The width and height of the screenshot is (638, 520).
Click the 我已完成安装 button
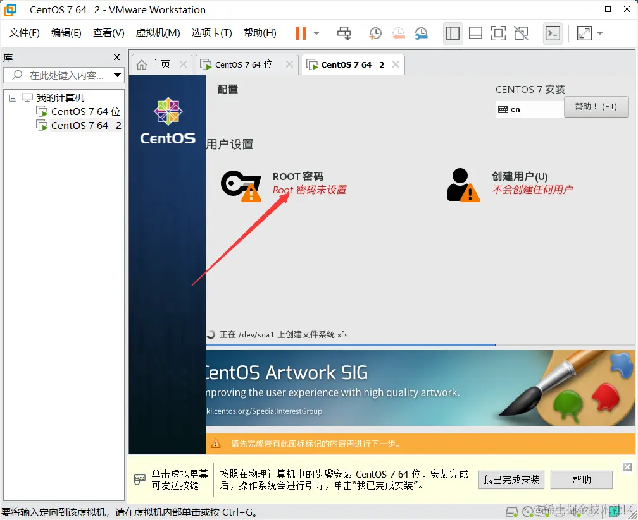coord(511,480)
